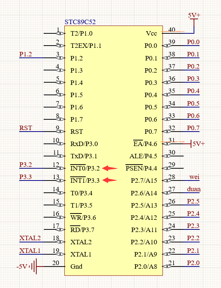Select the P0.3 net label

193,79
